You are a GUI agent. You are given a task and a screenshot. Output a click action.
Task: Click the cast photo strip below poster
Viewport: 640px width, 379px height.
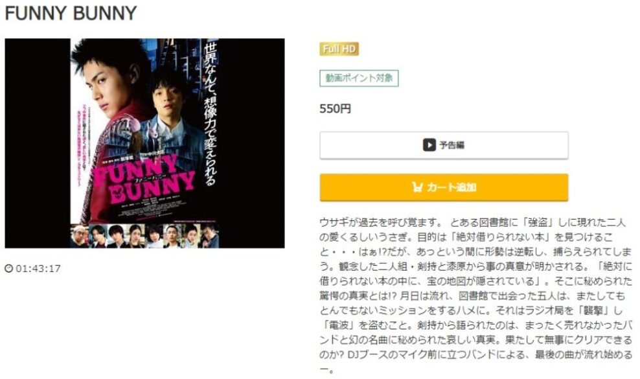144,236
